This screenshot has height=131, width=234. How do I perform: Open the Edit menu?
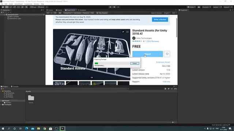point(6,4)
